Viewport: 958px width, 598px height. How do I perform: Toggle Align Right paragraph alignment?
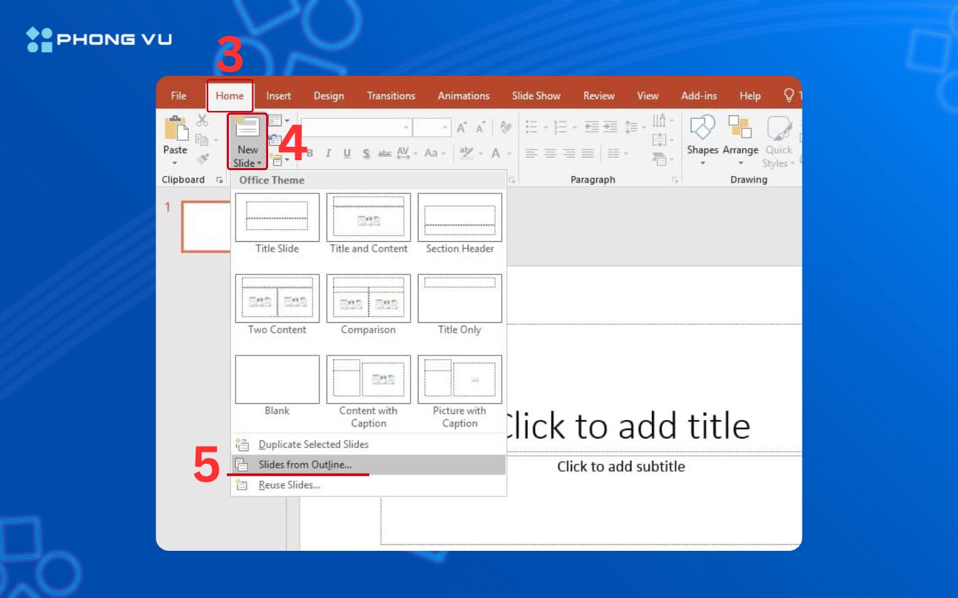coord(569,153)
